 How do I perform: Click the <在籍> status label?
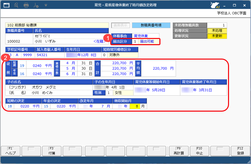click(99, 41)
